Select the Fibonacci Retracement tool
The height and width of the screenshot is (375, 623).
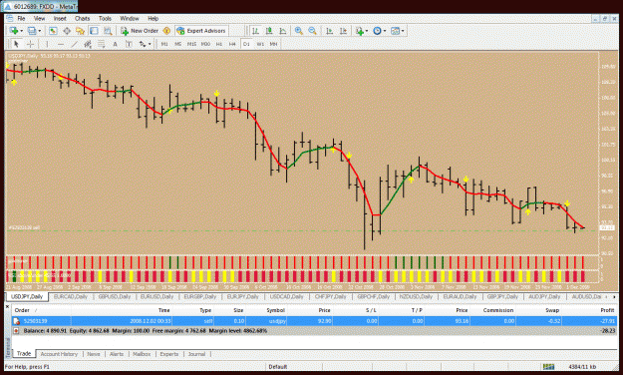(x=102, y=44)
